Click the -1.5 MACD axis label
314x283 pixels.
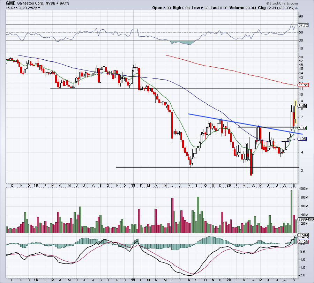[x=302, y=268]
